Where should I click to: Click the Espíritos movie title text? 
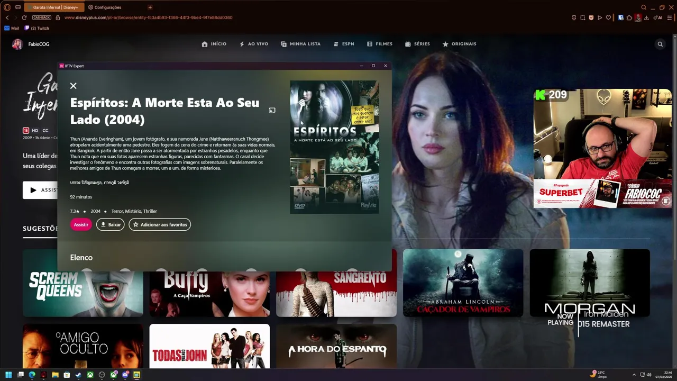click(164, 111)
